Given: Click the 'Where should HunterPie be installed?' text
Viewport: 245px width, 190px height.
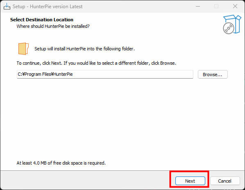Looking at the screenshot, I should click(53, 26).
